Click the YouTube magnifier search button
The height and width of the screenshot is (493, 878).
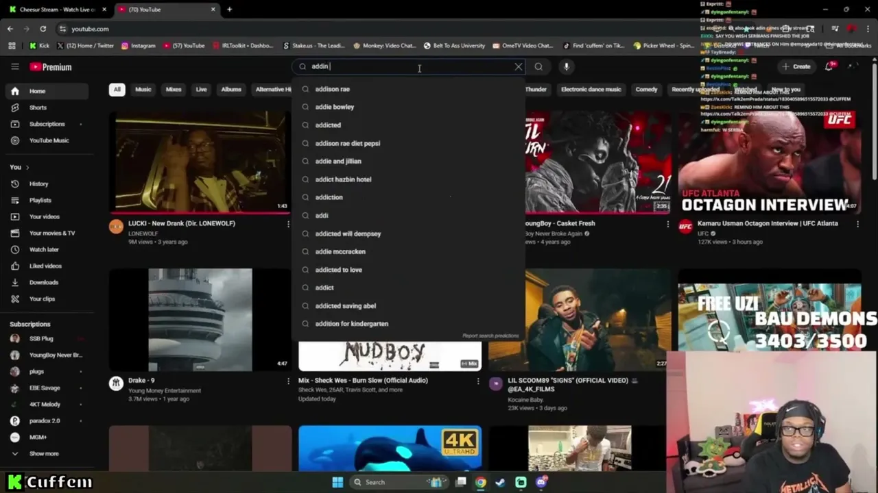point(538,66)
